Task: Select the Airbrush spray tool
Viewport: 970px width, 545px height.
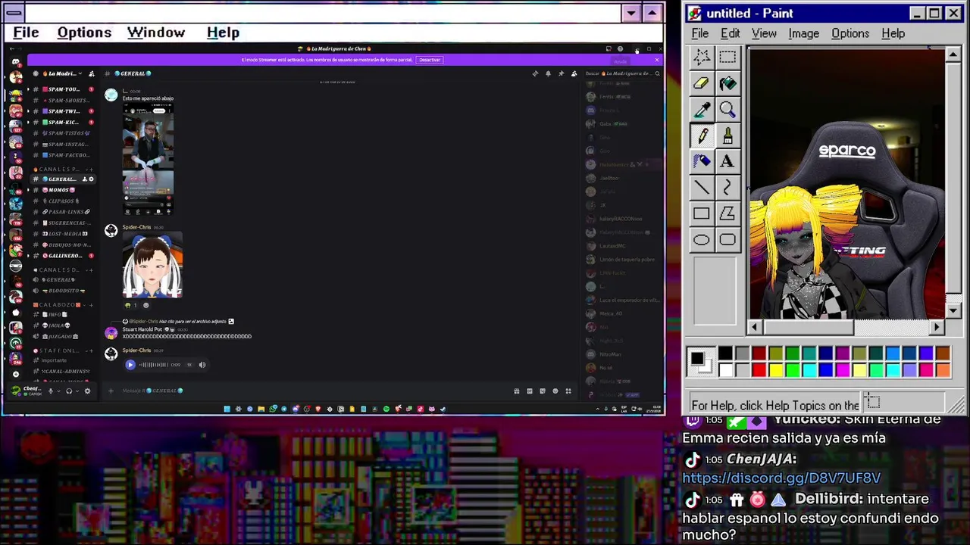Action: click(702, 161)
